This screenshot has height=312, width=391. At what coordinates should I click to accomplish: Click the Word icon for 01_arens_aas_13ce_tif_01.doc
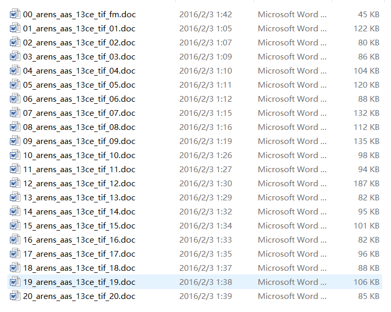[15, 28]
